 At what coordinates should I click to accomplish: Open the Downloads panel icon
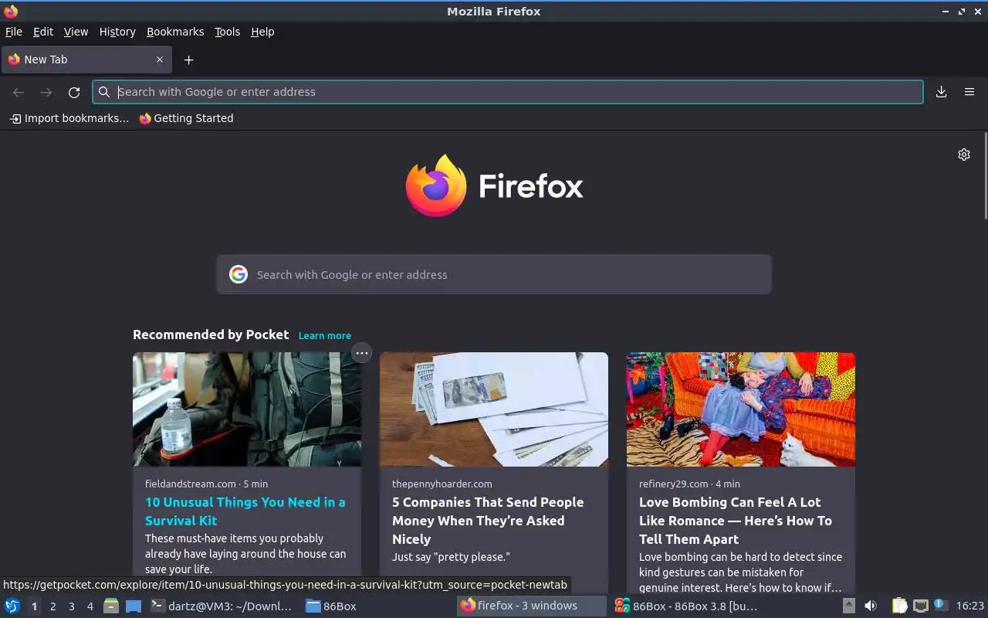[942, 92]
